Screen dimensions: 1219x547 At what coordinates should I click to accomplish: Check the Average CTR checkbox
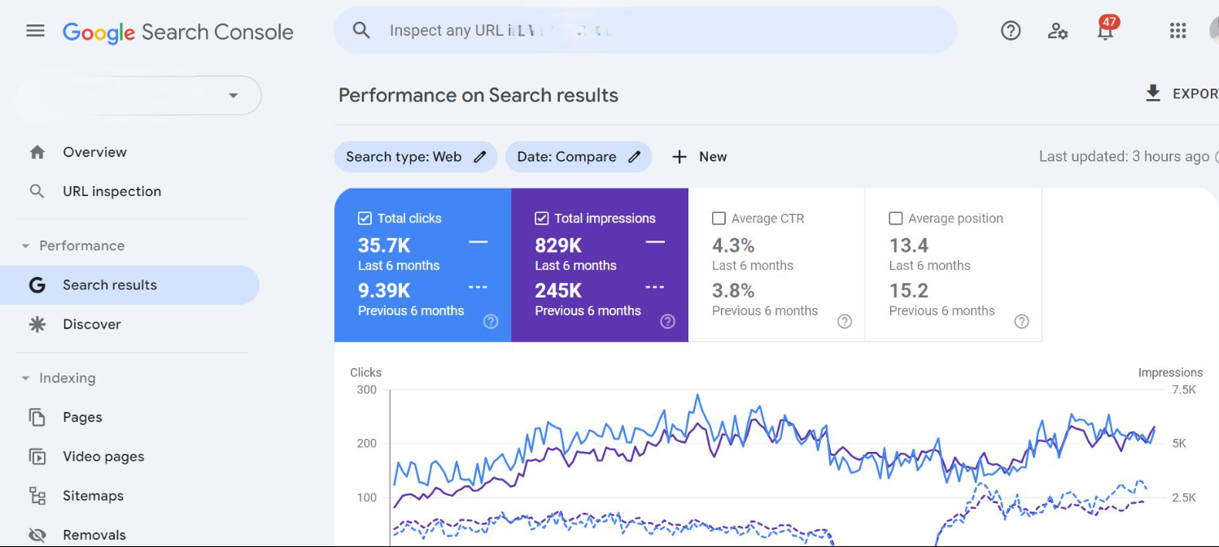pos(719,219)
